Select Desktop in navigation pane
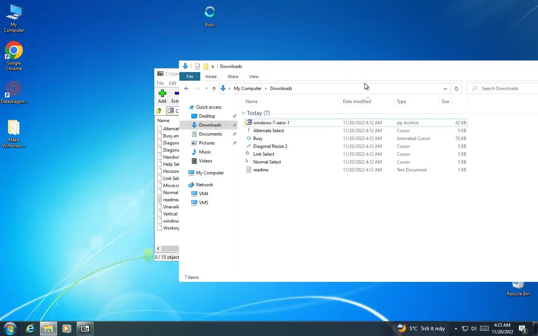Screen dimensions: 538x336 (207, 116)
